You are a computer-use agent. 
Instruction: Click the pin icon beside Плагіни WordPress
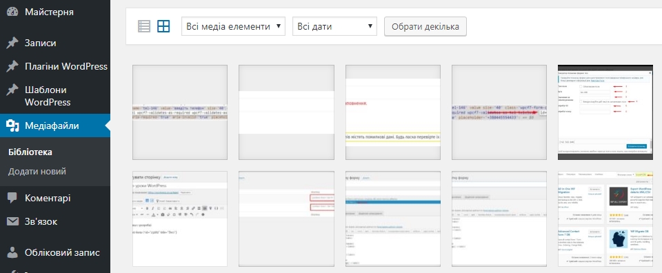(12, 66)
